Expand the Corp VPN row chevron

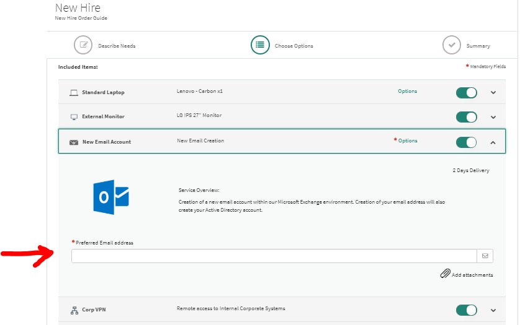coord(493,310)
